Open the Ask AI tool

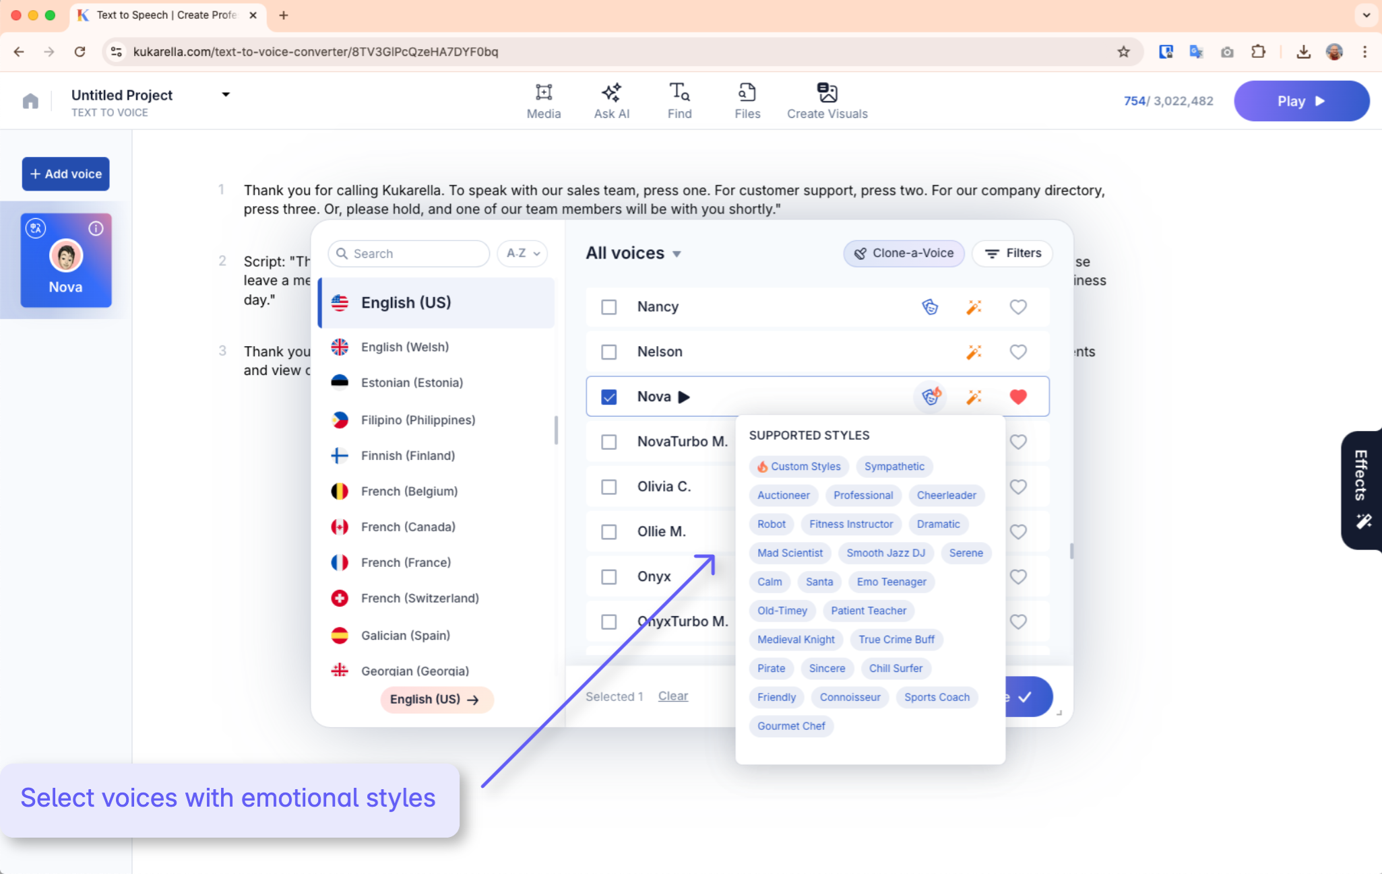click(611, 101)
